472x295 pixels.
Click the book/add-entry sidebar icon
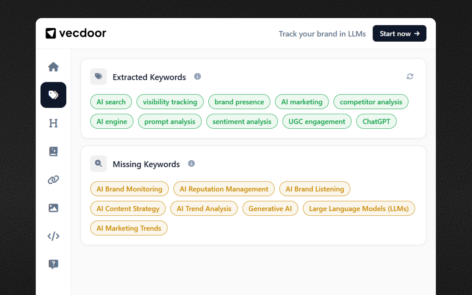click(x=53, y=151)
